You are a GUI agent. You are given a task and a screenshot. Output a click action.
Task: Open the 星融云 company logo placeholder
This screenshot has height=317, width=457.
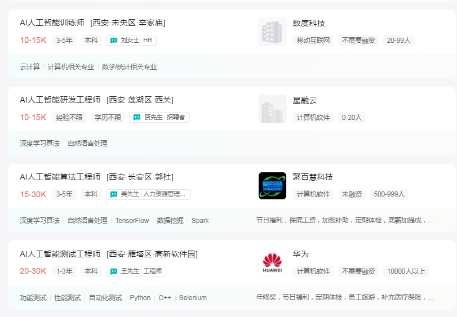point(272,109)
